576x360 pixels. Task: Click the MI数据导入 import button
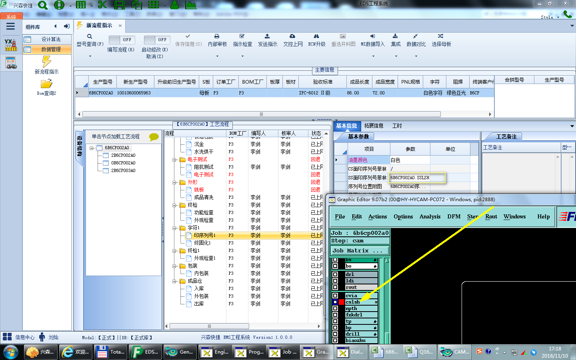[372, 40]
